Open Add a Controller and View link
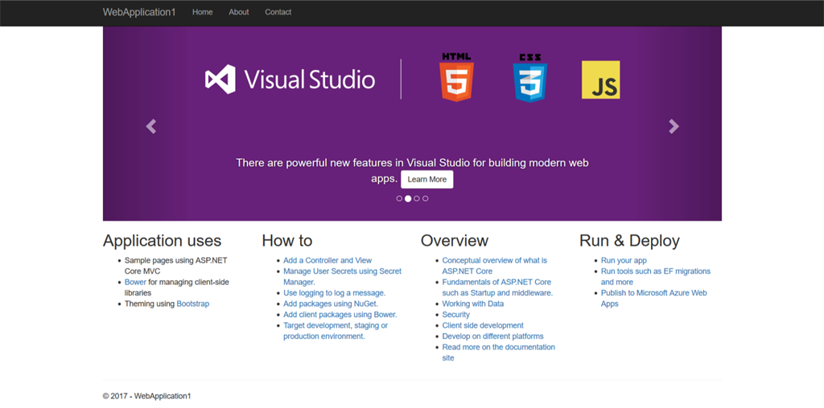This screenshot has height=408, width=824. pyautogui.click(x=328, y=260)
